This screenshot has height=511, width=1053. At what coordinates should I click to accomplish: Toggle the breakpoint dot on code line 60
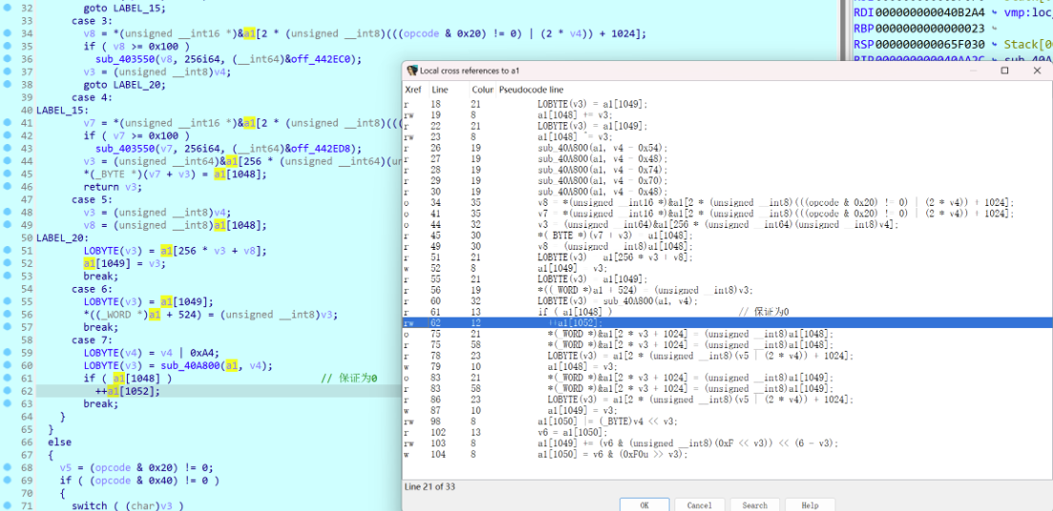click(8, 366)
